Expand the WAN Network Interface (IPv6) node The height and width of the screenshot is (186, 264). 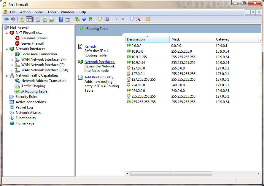12,70
